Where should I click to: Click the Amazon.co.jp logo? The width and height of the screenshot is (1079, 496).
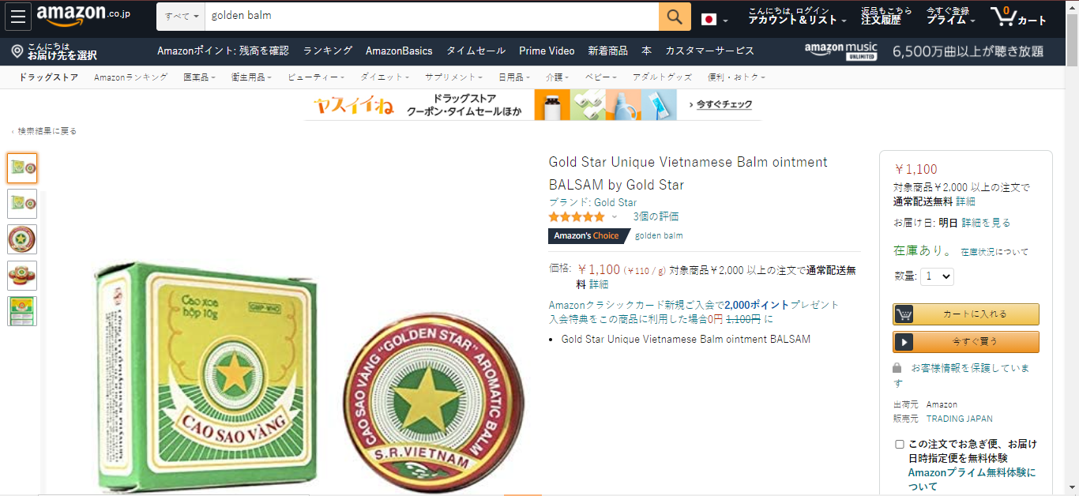pos(84,16)
